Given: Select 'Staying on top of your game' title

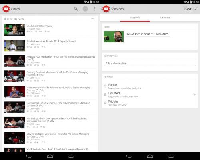Looking at the screenshot, I should point(58,135).
